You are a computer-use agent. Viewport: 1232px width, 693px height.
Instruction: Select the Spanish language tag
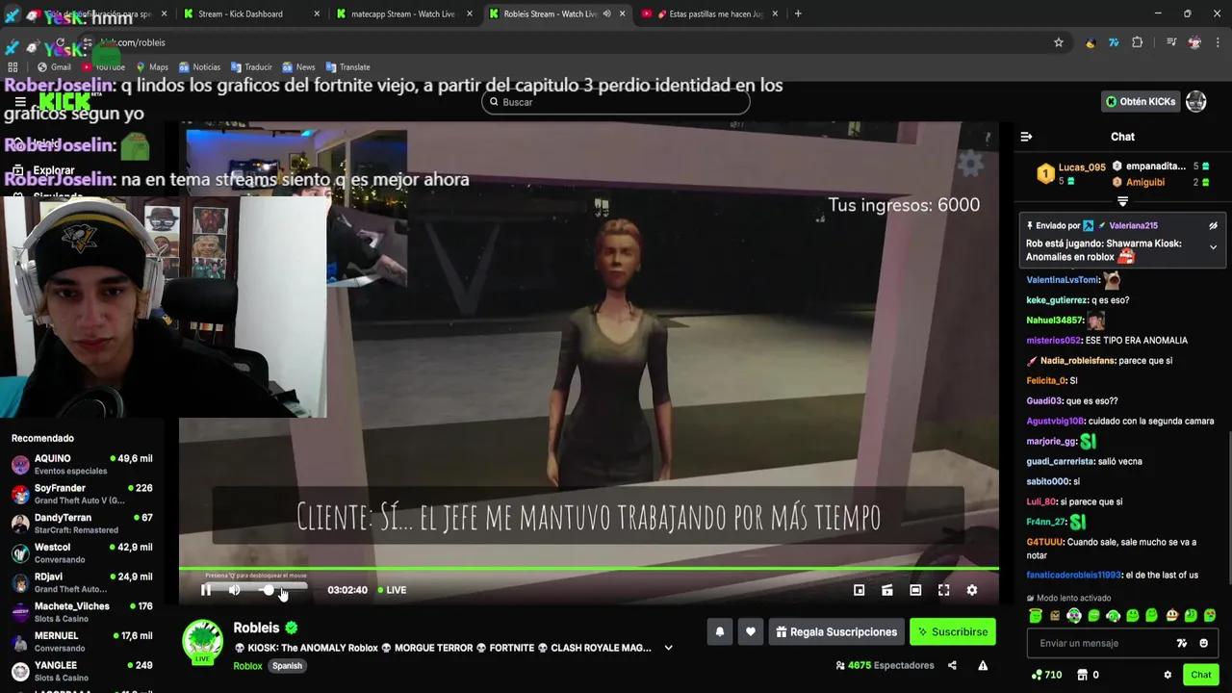pos(287,666)
